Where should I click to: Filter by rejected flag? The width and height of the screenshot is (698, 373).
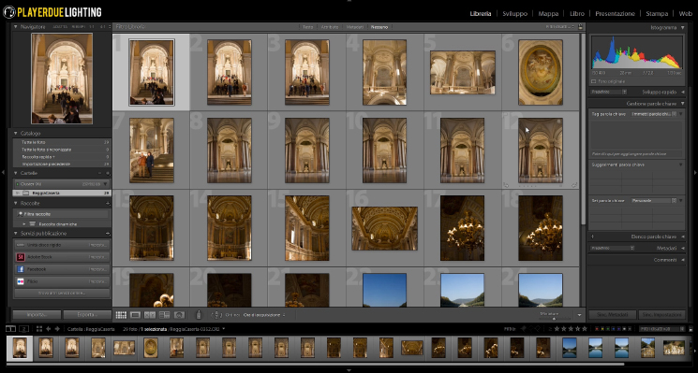[x=538, y=329]
